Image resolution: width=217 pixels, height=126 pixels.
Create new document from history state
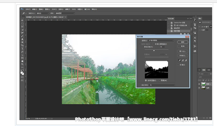[181, 34]
